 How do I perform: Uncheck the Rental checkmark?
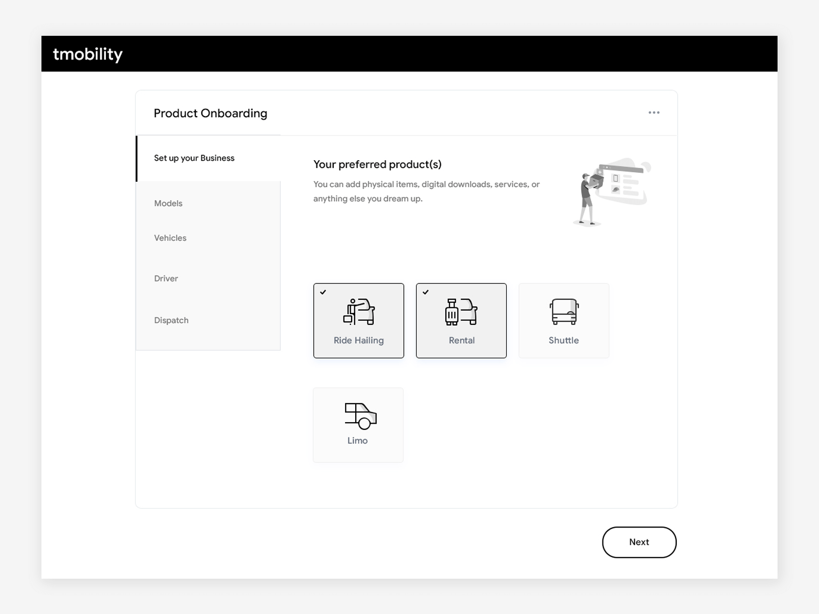[x=425, y=292]
